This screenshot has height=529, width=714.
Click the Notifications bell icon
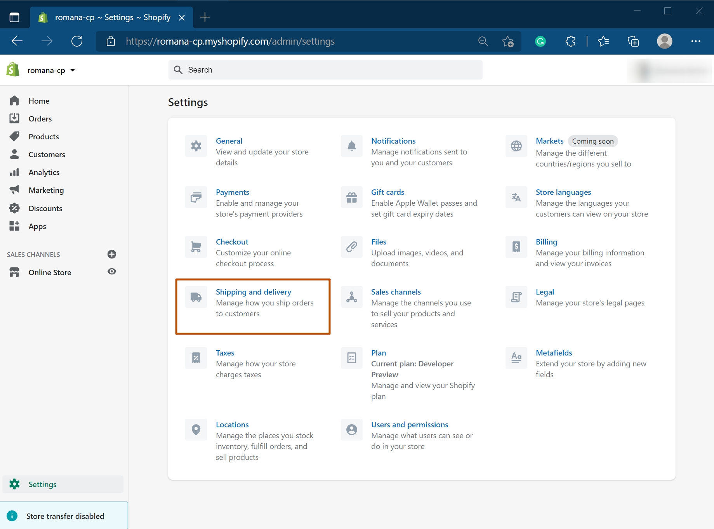click(x=352, y=146)
